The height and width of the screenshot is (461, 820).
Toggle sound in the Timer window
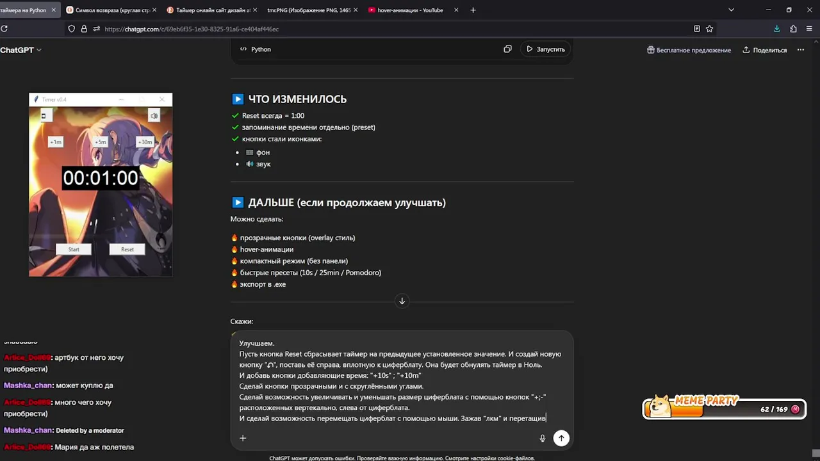(x=154, y=115)
